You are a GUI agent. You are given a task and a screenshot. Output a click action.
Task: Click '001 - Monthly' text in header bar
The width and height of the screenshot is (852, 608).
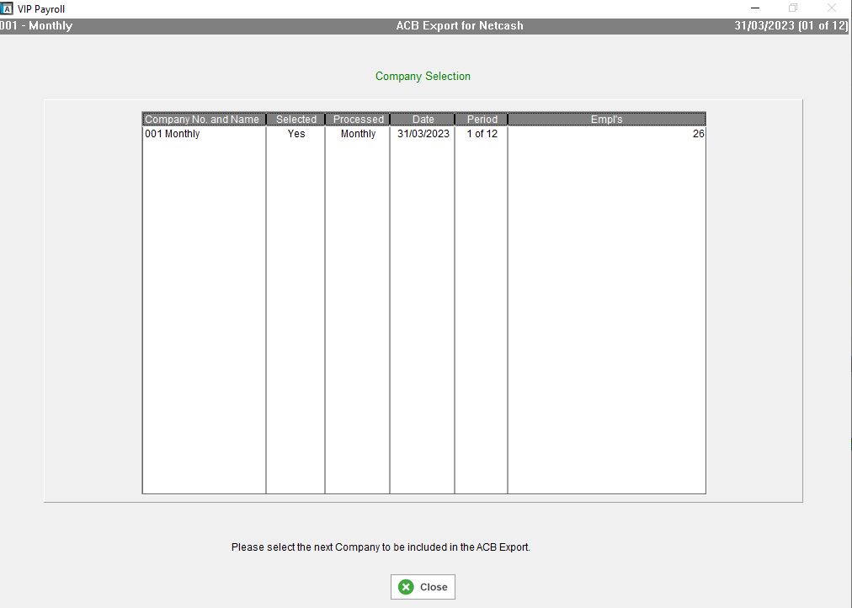click(36, 25)
